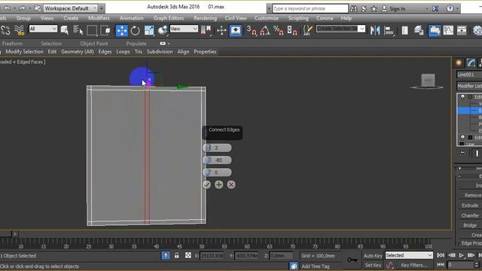Activate the Select and Scale tool
482x271 pixels.
coord(149,30)
